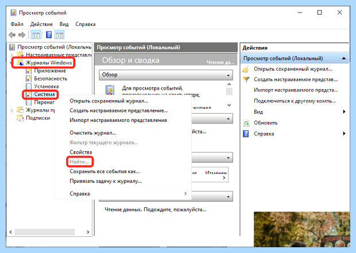
Task: Click the tree pane horizontal scrollbar thumb
Action: click(x=45, y=232)
